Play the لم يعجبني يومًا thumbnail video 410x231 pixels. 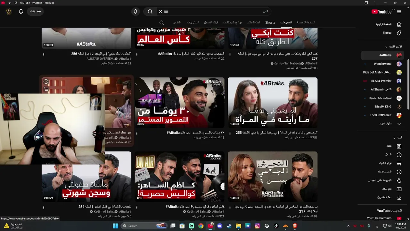pyautogui.click(x=273, y=103)
